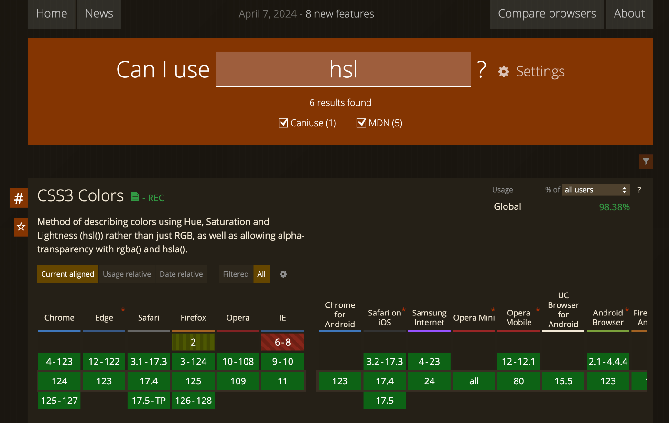The width and height of the screenshot is (669, 423).
Task: Click the Firefox 126-128 cell
Action: coord(194,401)
